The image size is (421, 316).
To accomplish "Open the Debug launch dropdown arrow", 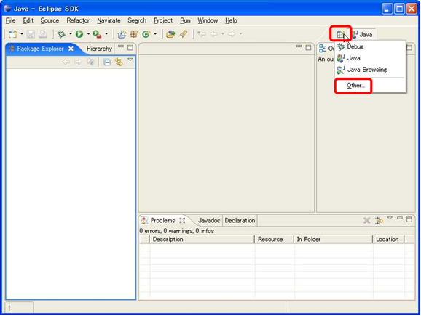I will pos(71,33).
